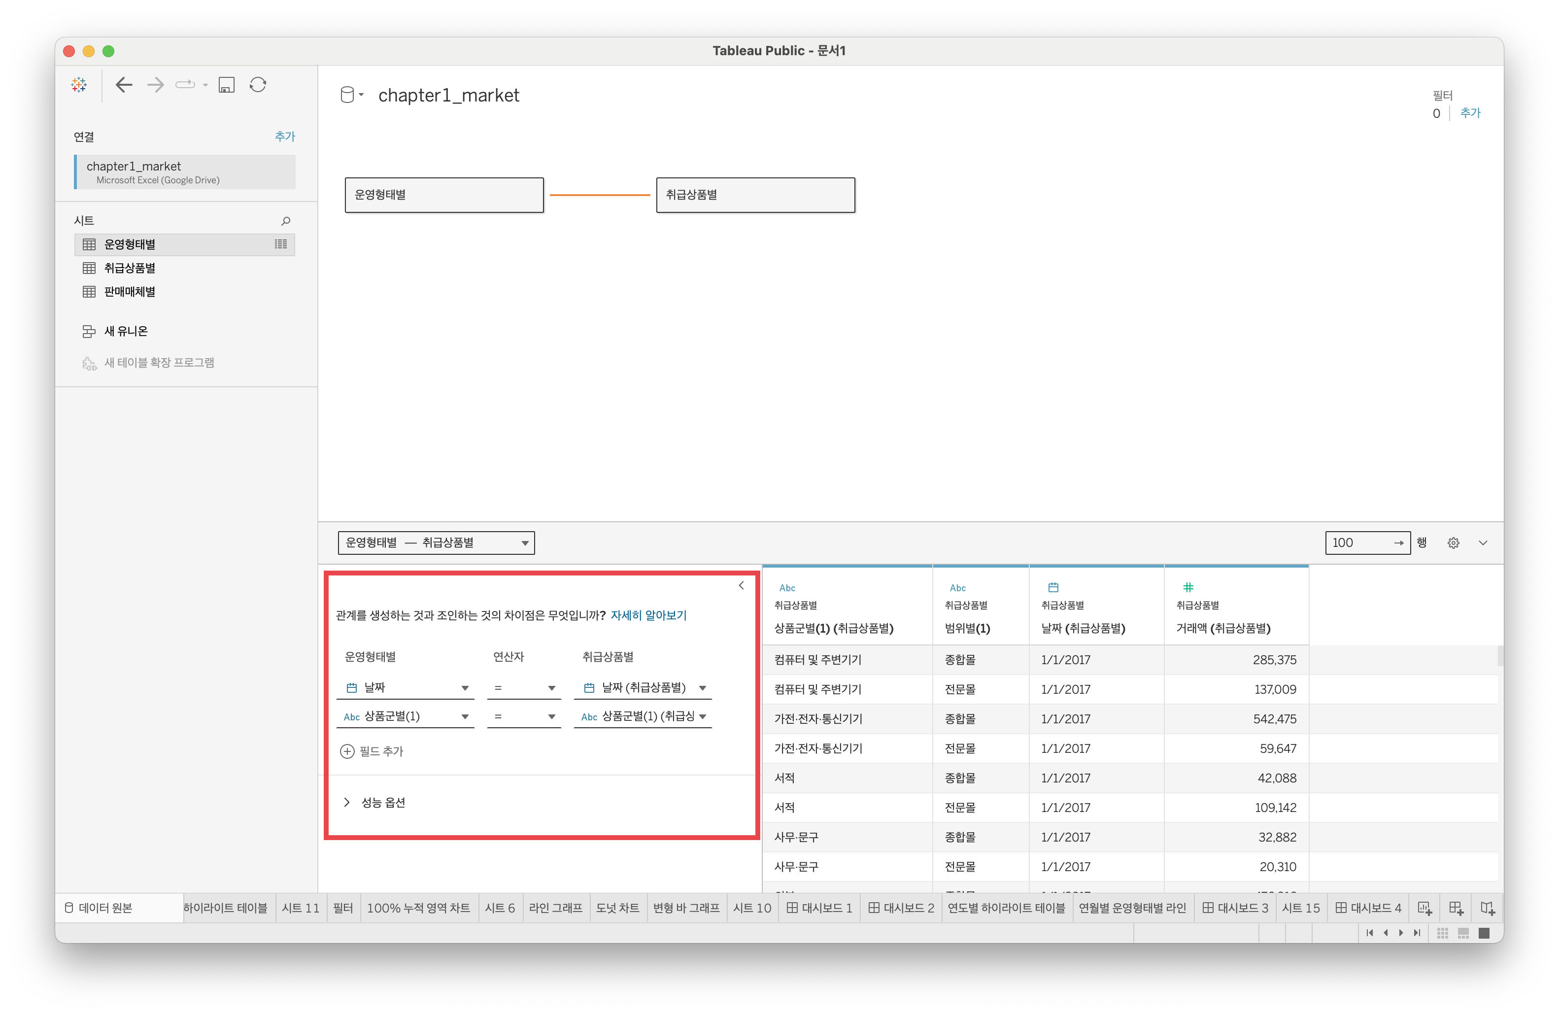1559x1016 pixels.
Task: Click the save icon in toolbar
Action: (227, 85)
